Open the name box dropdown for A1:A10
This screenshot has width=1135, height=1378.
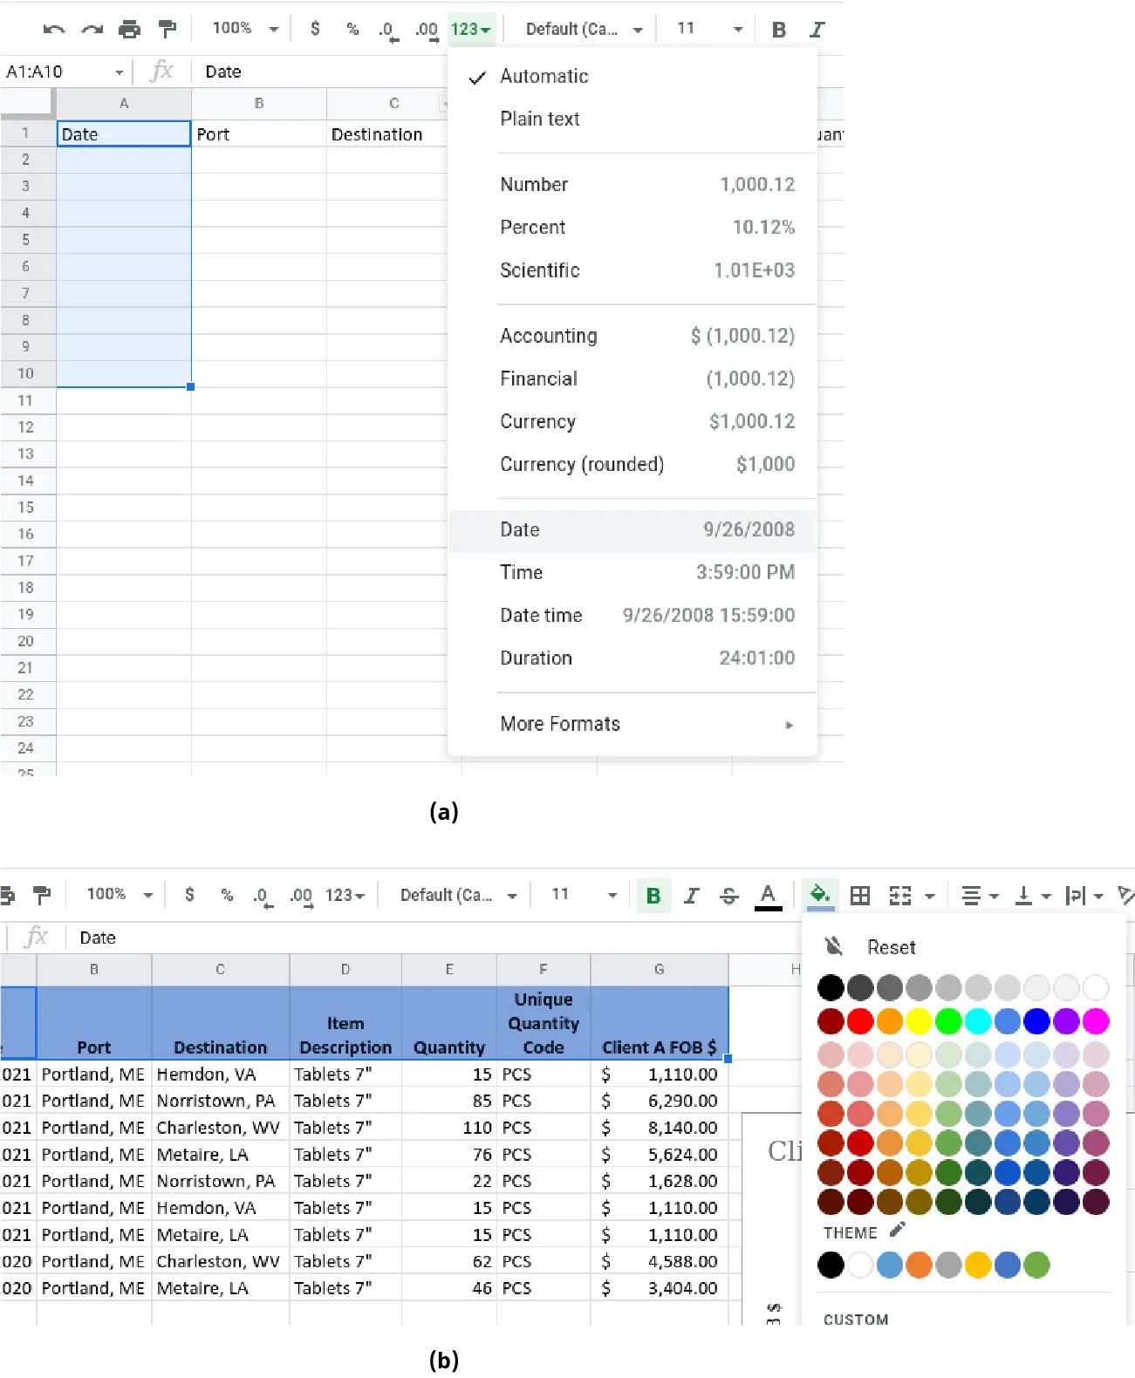tap(120, 72)
